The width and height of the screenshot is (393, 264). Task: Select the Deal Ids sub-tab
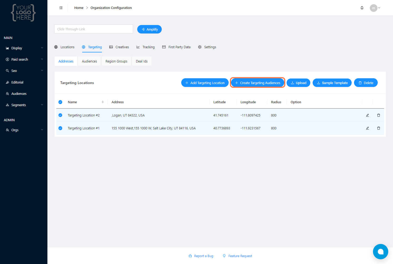[x=142, y=61]
